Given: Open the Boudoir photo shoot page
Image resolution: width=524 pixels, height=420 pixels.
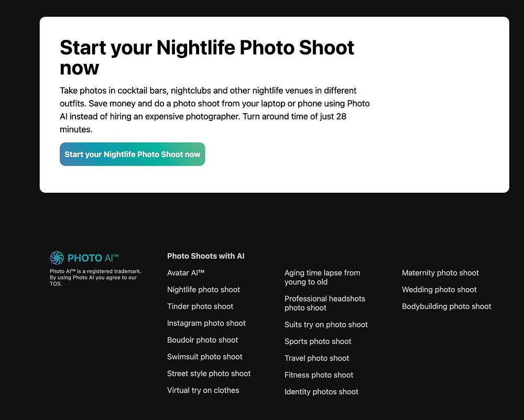Looking at the screenshot, I should 202,340.
